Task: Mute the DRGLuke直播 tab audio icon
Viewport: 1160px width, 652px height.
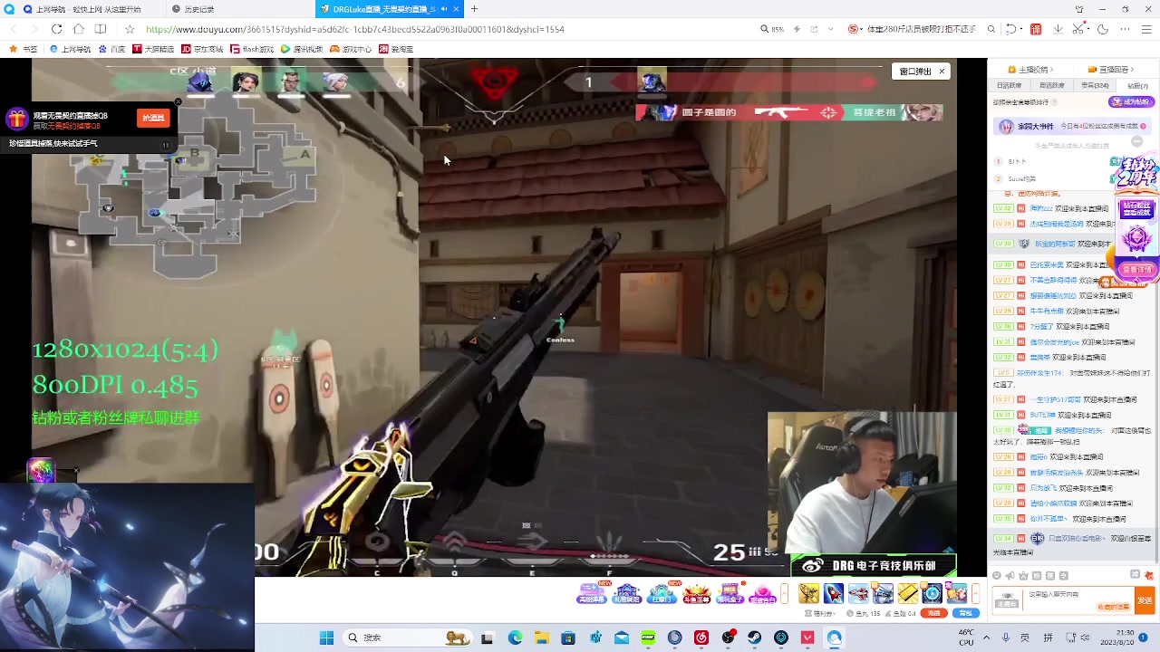Action: pyautogui.click(x=444, y=9)
